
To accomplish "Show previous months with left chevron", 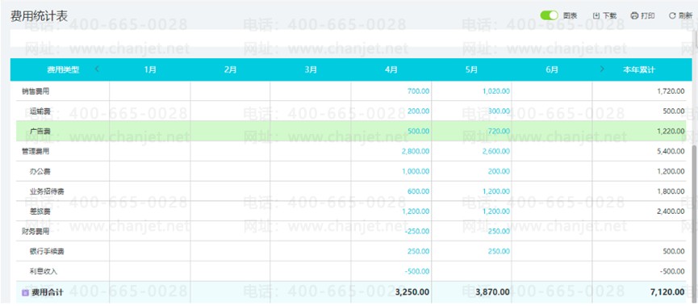I will click(x=97, y=69).
